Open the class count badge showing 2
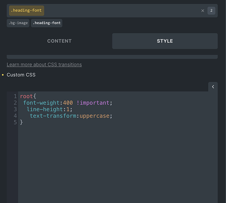 [211, 11]
